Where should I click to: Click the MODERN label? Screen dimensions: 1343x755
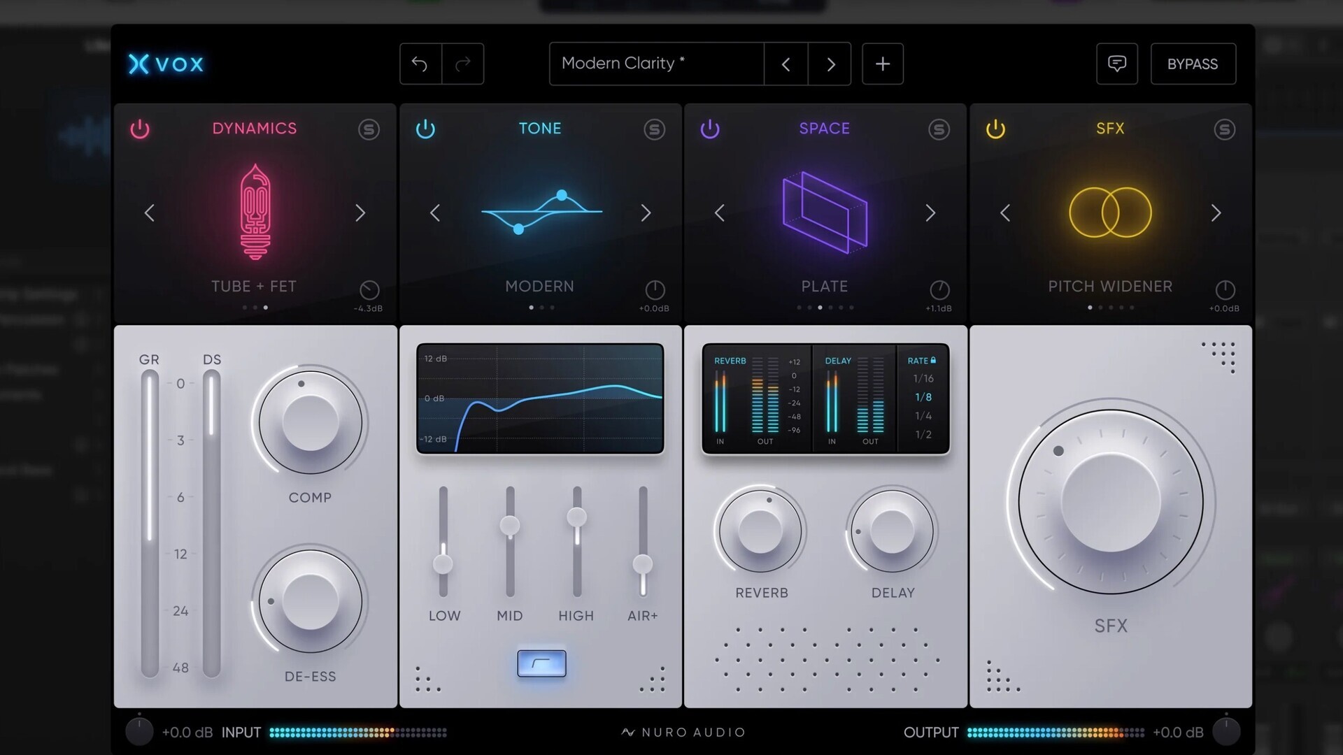(x=539, y=287)
